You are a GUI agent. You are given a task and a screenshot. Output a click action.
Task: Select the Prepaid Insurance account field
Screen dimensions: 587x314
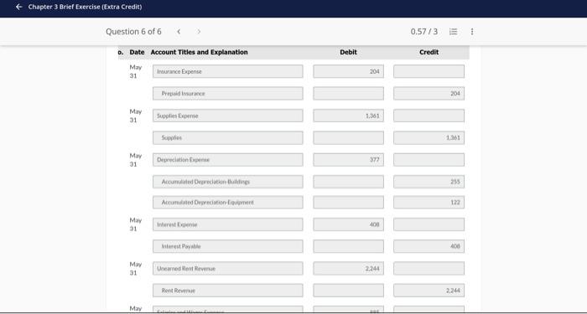click(227, 94)
